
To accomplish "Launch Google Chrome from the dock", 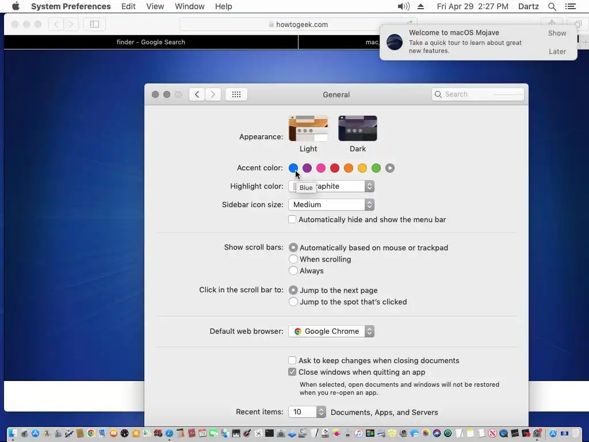I will click(91, 433).
